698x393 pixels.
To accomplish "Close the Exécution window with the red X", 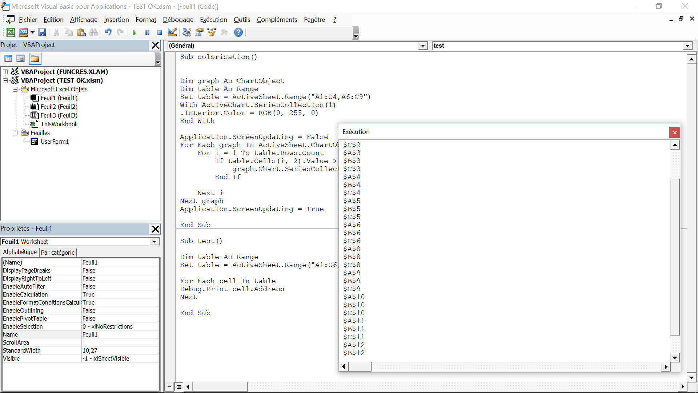I will [674, 132].
